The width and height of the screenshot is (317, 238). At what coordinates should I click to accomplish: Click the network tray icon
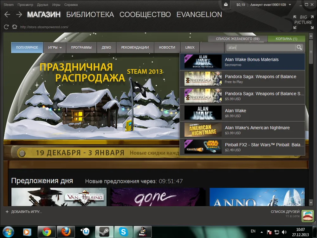[x=277, y=232]
